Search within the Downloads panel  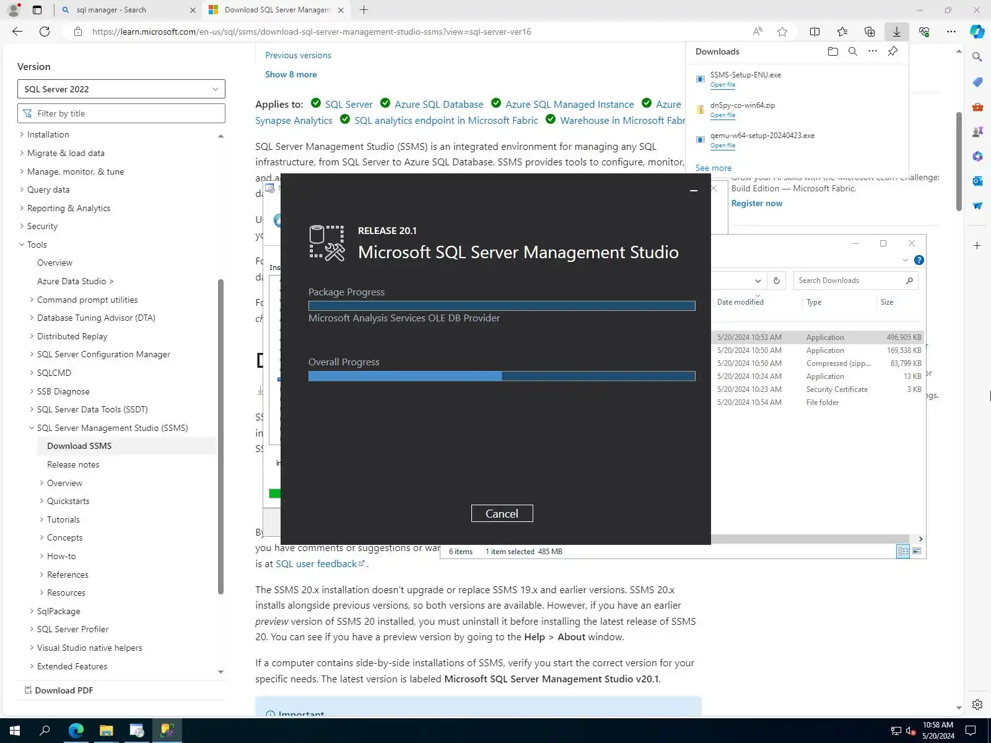tap(853, 51)
